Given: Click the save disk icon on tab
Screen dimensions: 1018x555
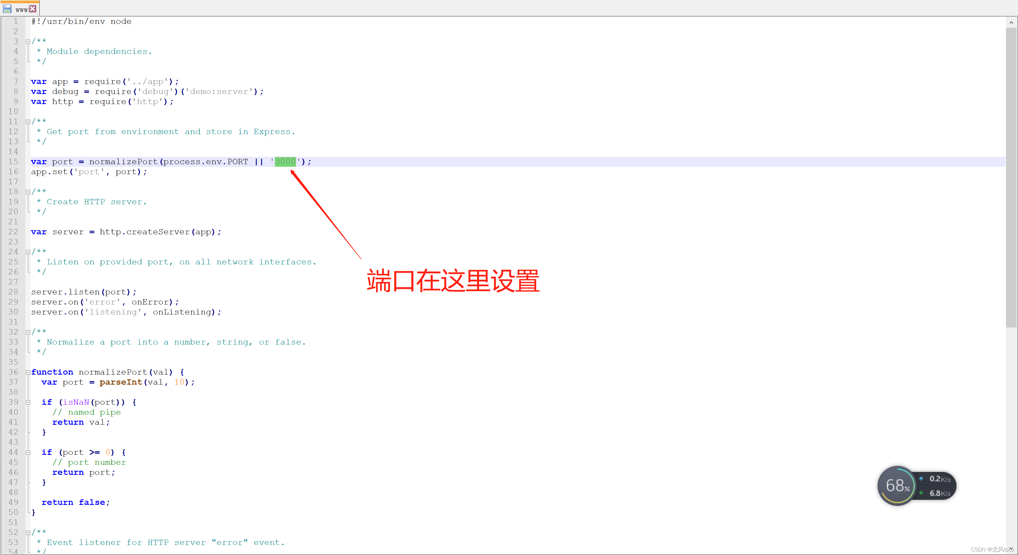Looking at the screenshot, I should coord(7,9).
